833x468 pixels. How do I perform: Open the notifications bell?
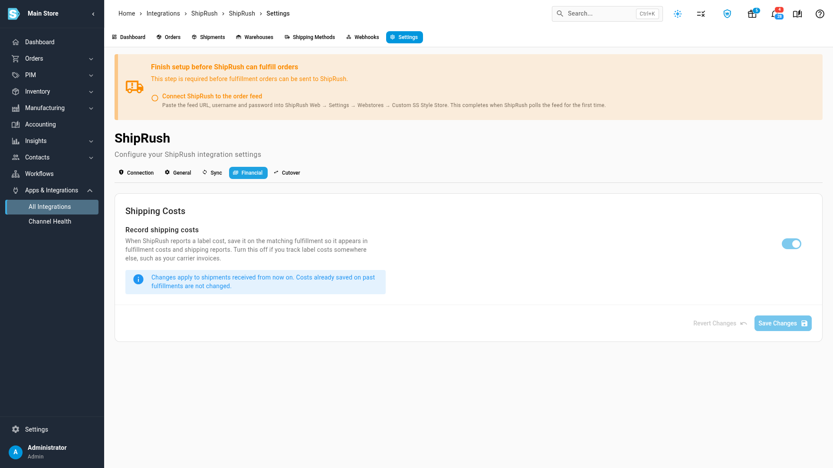(x=775, y=14)
